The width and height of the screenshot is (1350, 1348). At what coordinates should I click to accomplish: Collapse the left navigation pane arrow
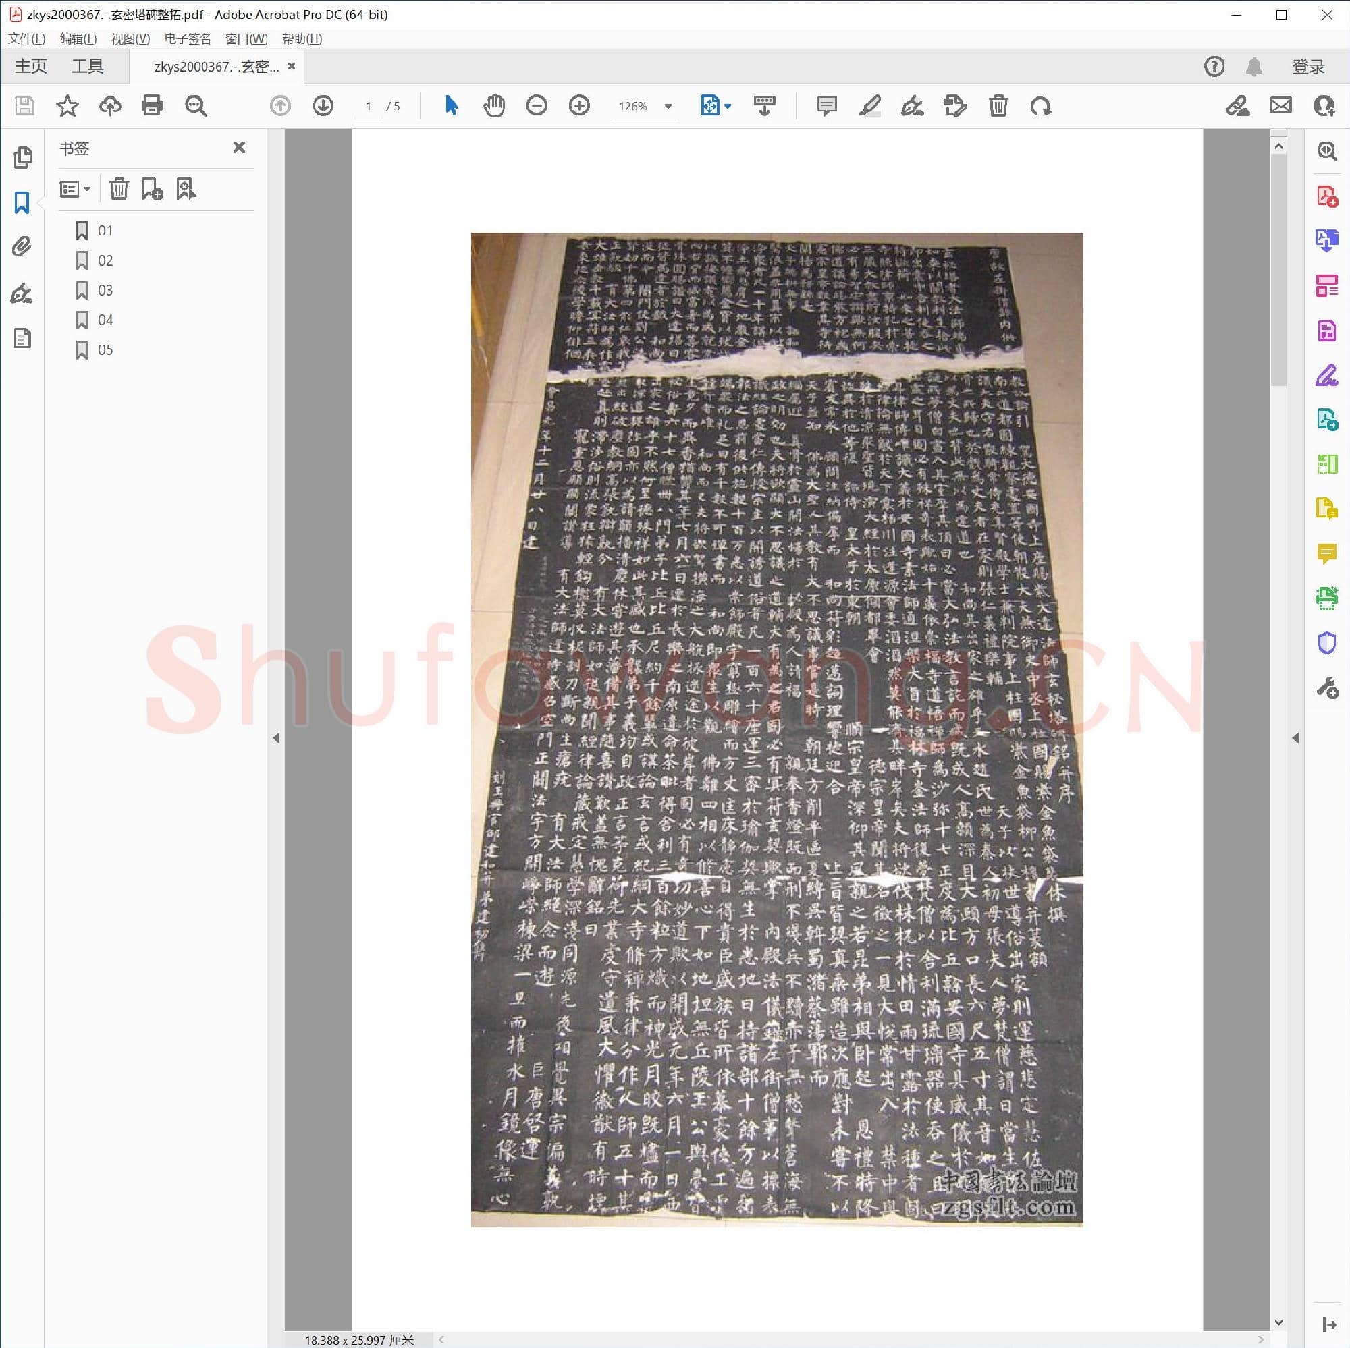tap(276, 738)
